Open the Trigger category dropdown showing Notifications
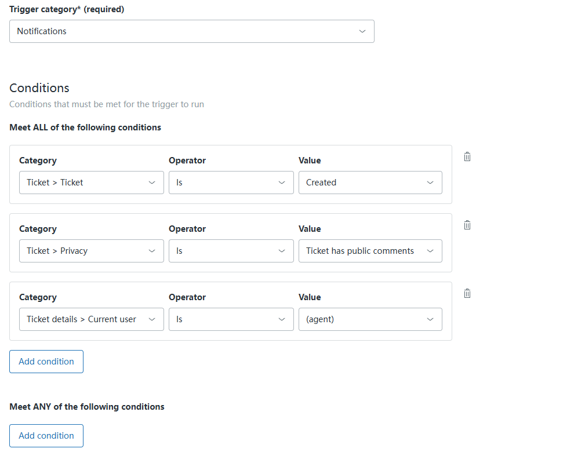This screenshot has width=585, height=463. pyautogui.click(x=191, y=31)
